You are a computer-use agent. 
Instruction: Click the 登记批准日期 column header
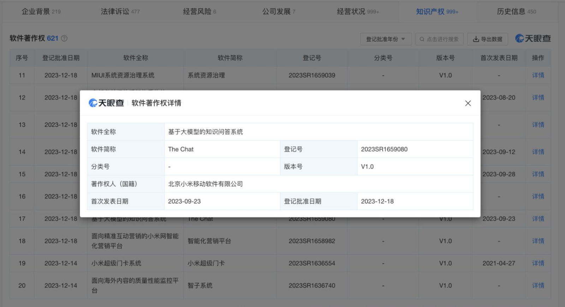pos(61,58)
